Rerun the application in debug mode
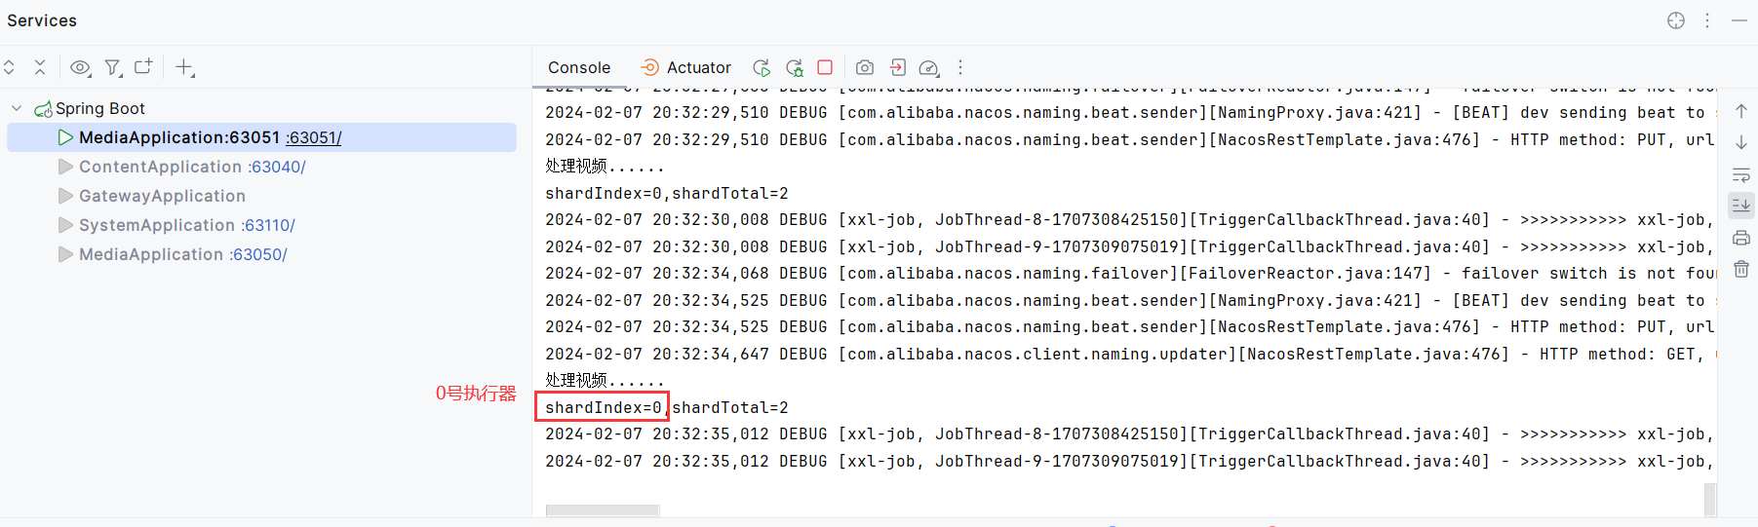Screen dimensions: 1758x527 (795, 67)
